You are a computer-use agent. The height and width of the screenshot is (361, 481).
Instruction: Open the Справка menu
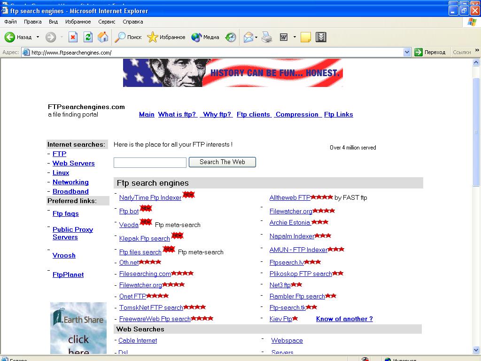tap(132, 22)
